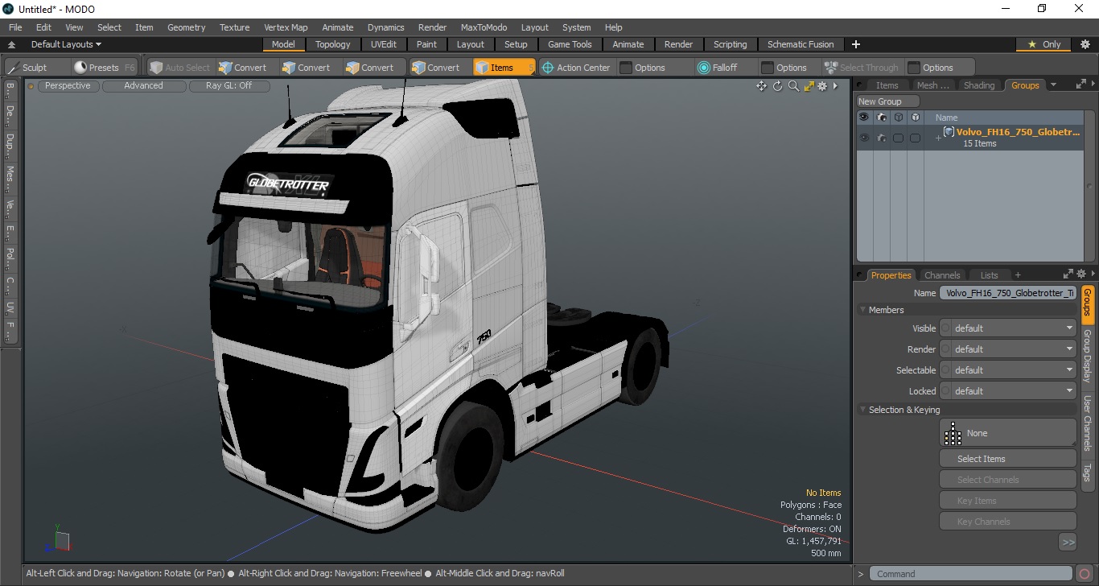Screen dimensions: 1099x586
Task: Collapse the Members section
Action: 863,310
